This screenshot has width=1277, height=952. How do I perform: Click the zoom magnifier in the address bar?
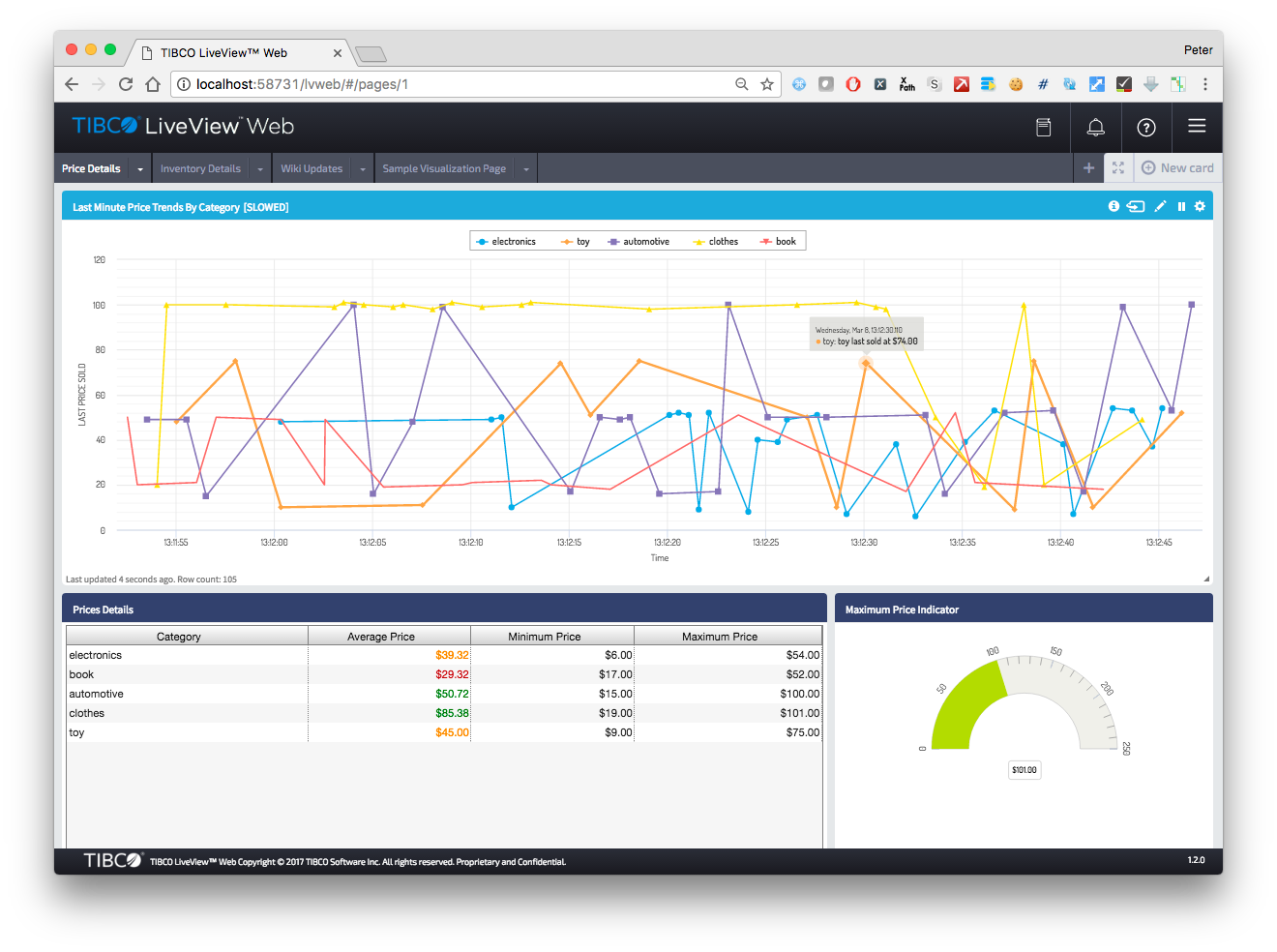742,84
